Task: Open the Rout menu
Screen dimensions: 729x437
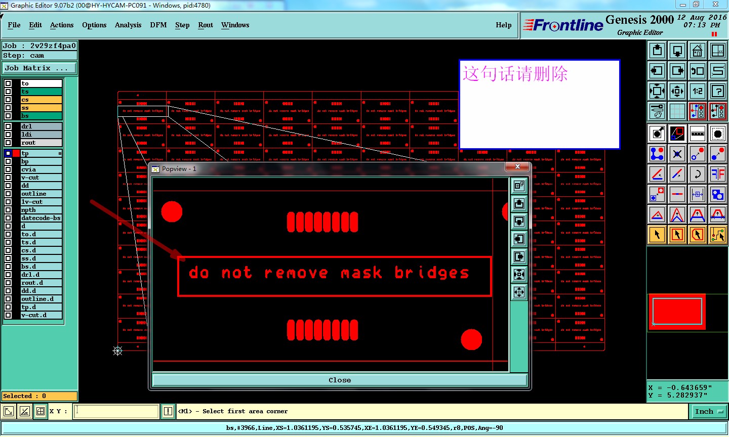Action: 206,25
